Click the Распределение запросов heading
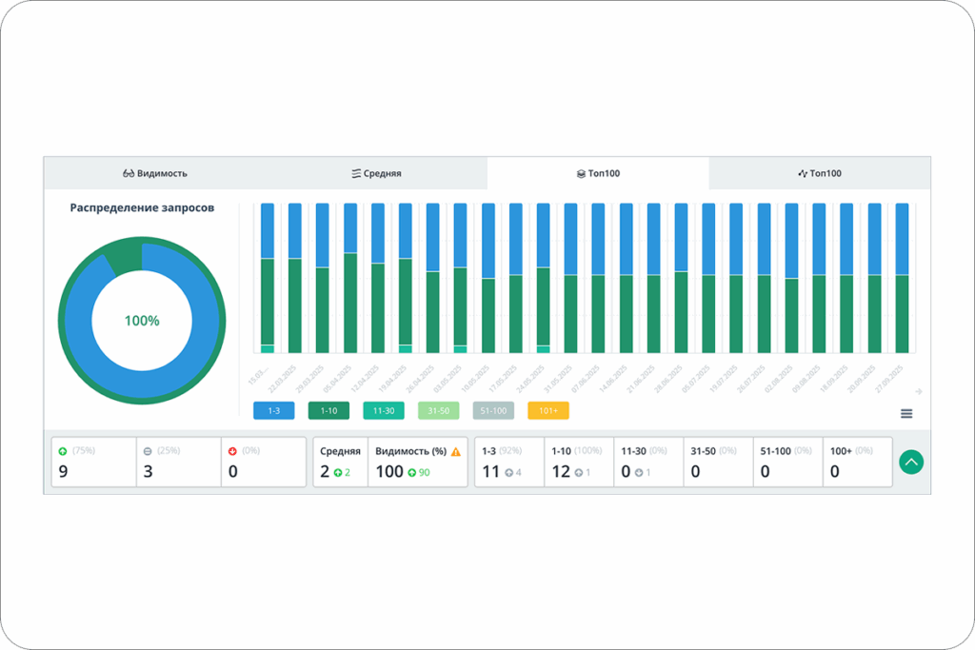Viewport: 975px width, 650px height. tap(142, 207)
